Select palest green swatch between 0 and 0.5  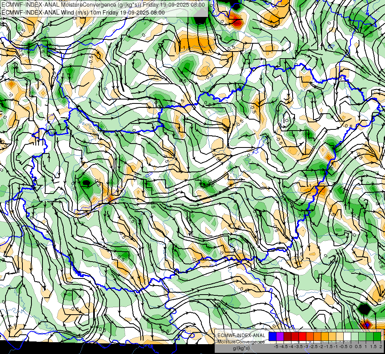[355, 337]
